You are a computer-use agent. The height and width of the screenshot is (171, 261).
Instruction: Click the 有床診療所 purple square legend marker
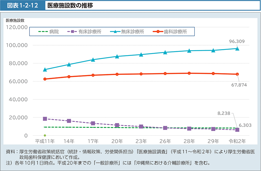coord(72,32)
